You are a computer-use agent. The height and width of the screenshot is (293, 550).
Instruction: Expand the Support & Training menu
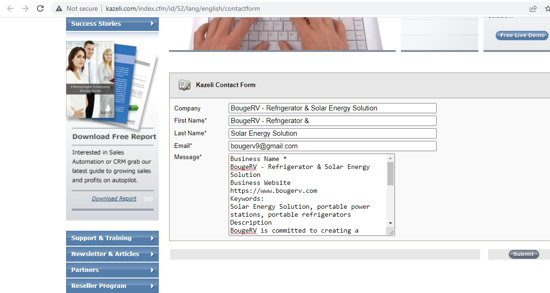112,238
